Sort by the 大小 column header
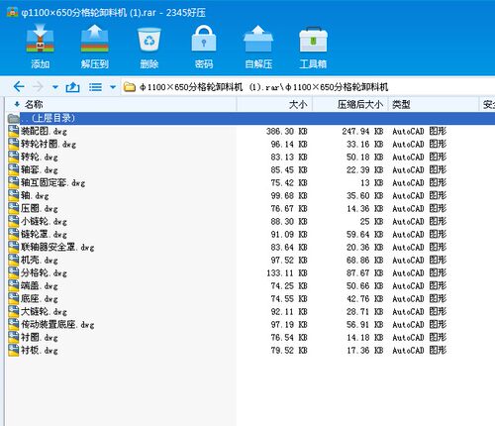 point(298,105)
